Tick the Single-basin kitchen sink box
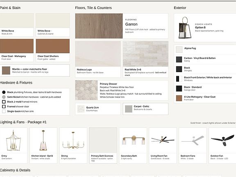The width and height of the screenshot is (236, 177). click(4, 111)
